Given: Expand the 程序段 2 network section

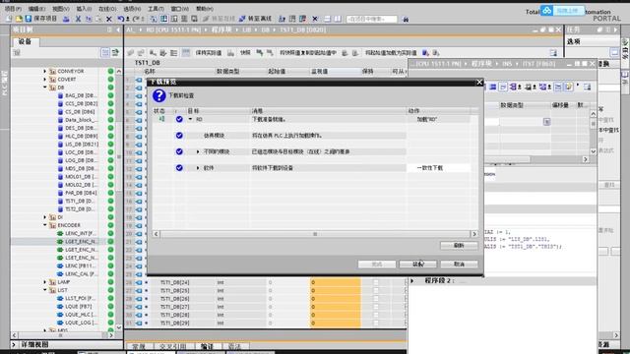Looking at the screenshot, I should pos(412,280).
